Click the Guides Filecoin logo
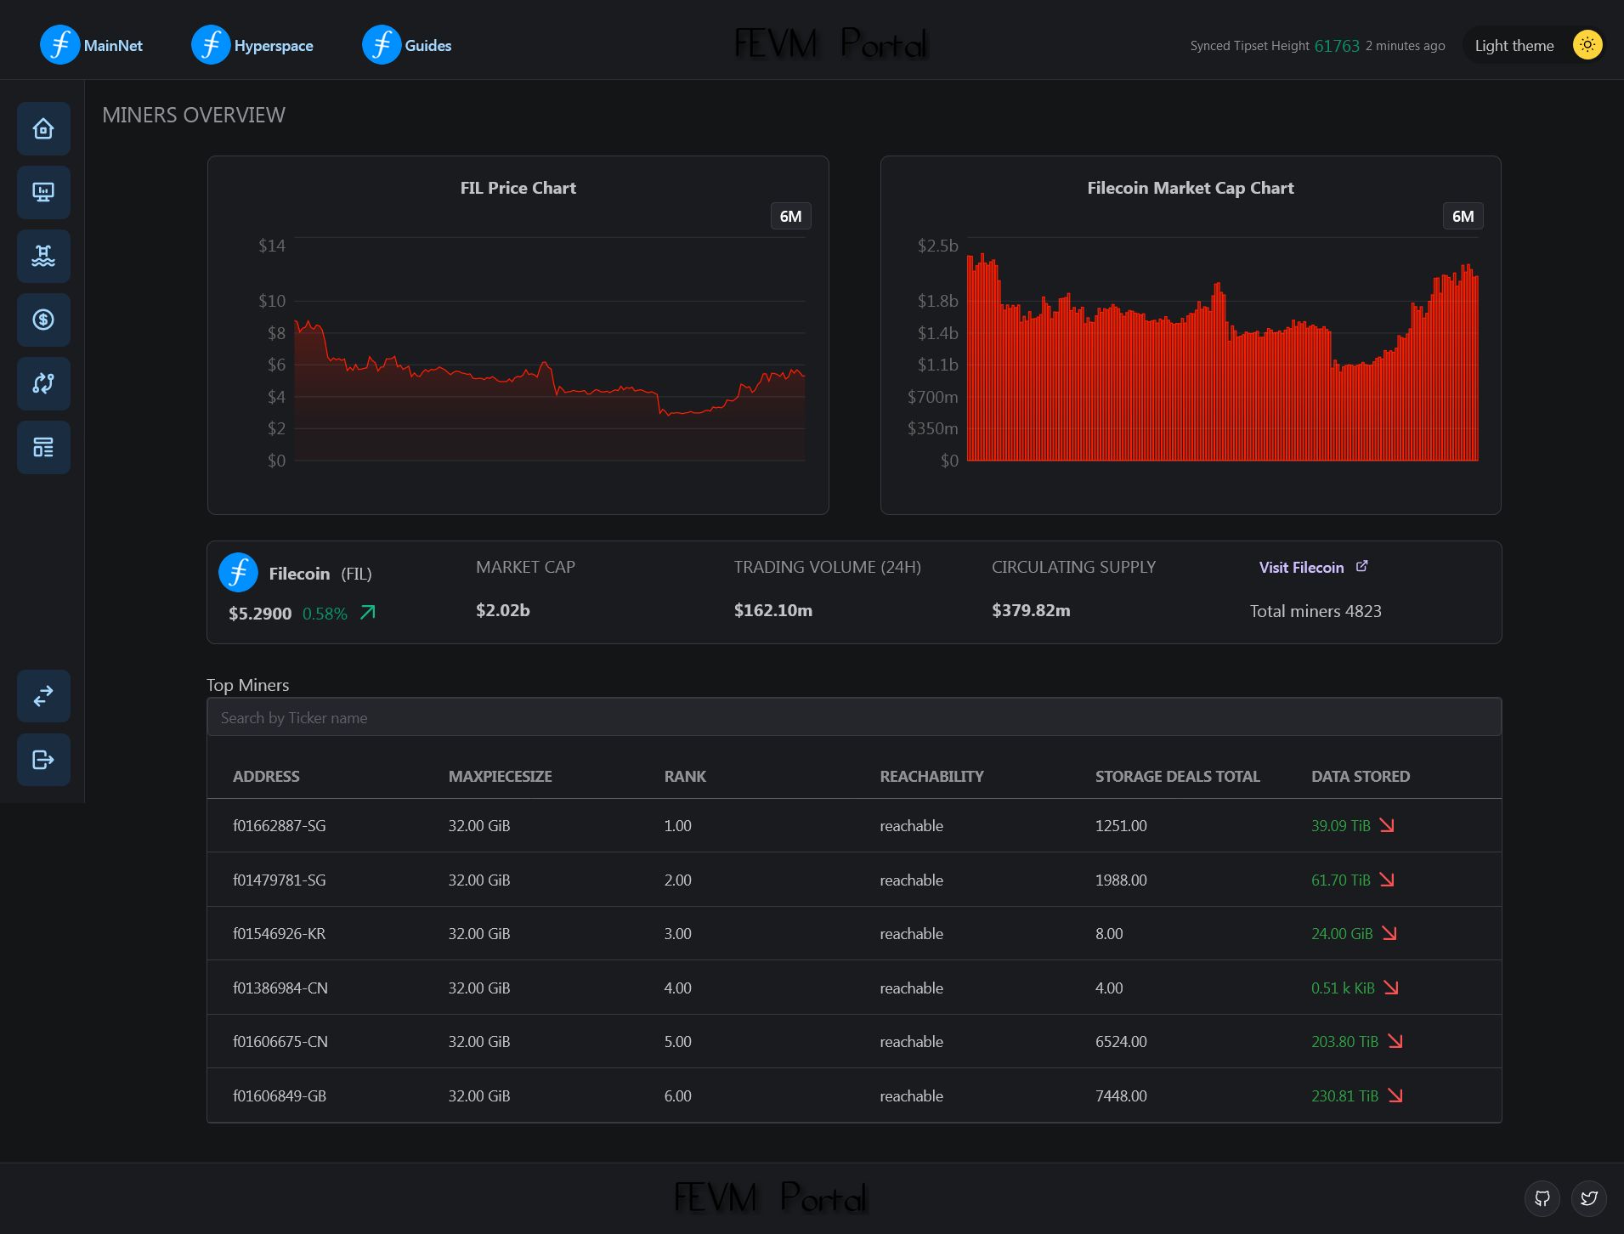The width and height of the screenshot is (1624, 1234). [x=382, y=45]
